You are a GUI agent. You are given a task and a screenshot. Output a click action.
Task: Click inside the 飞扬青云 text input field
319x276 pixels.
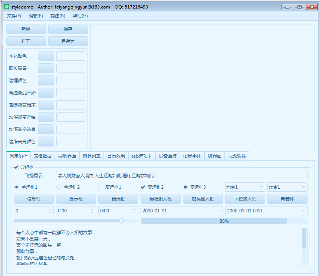pyautogui.click(x=182, y=175)
